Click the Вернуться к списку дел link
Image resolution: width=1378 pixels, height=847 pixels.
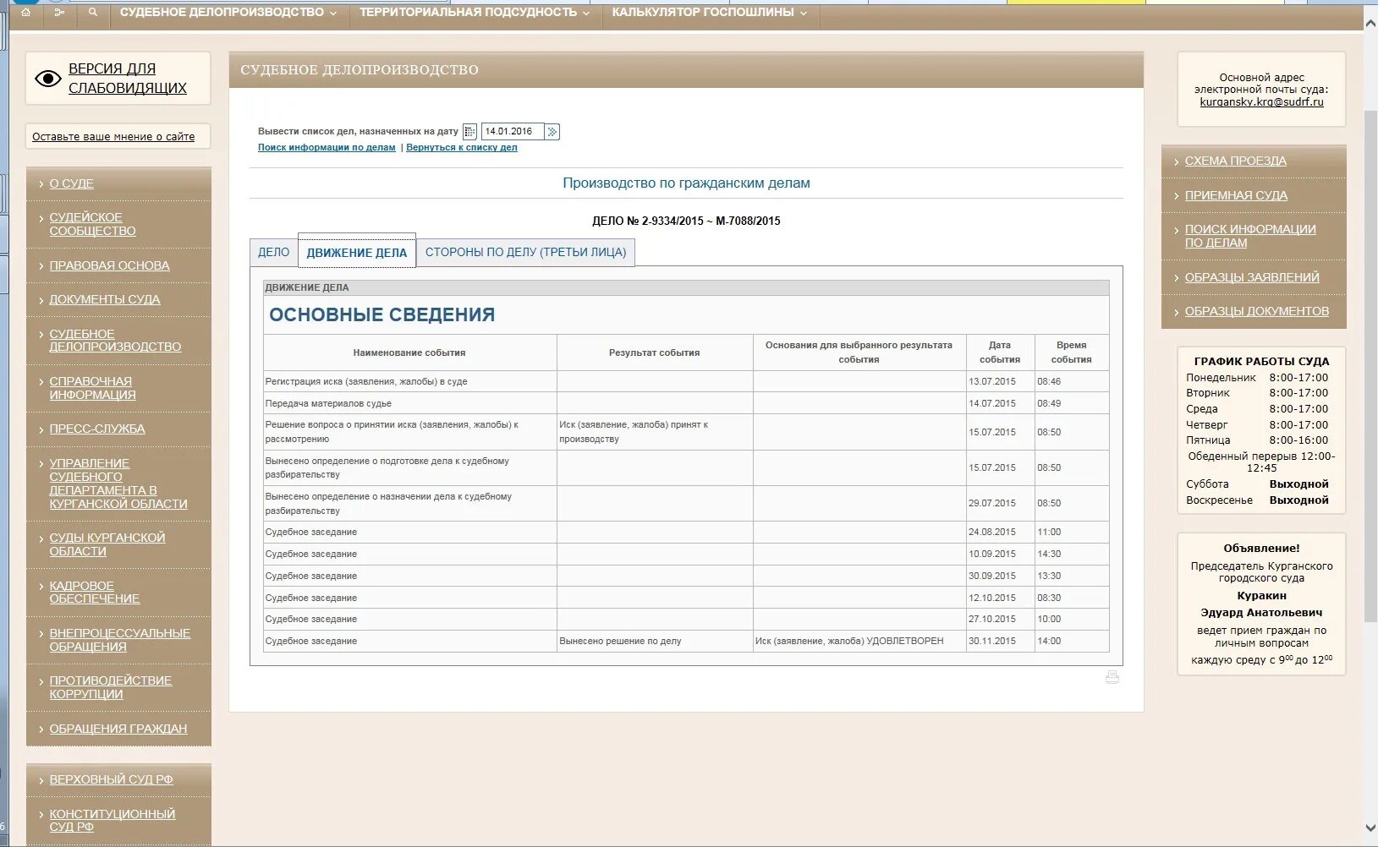click(462, 147)
